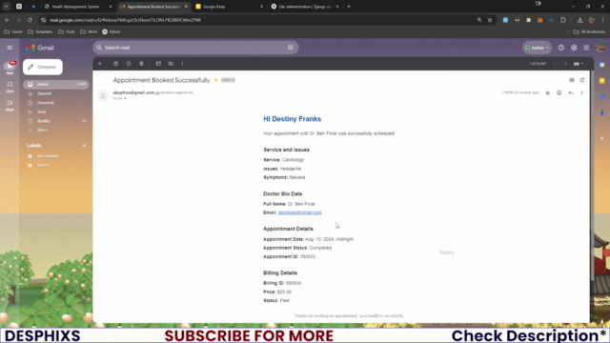Mark email as unread

pos(158,64)
